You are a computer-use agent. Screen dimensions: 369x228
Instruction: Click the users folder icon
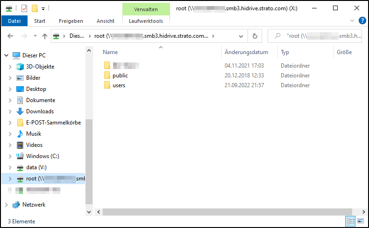click(x=107, y=85)
